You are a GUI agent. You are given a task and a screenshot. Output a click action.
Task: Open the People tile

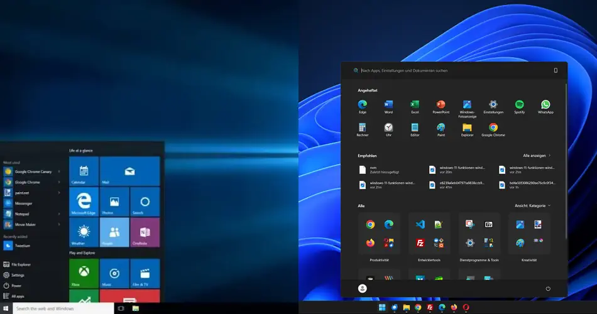pos(114,232)
